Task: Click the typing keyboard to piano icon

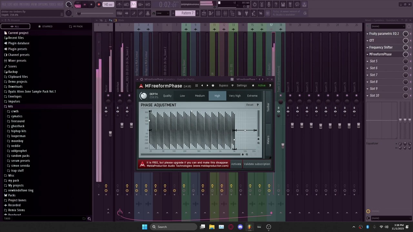Action: [x=119, y=13]
